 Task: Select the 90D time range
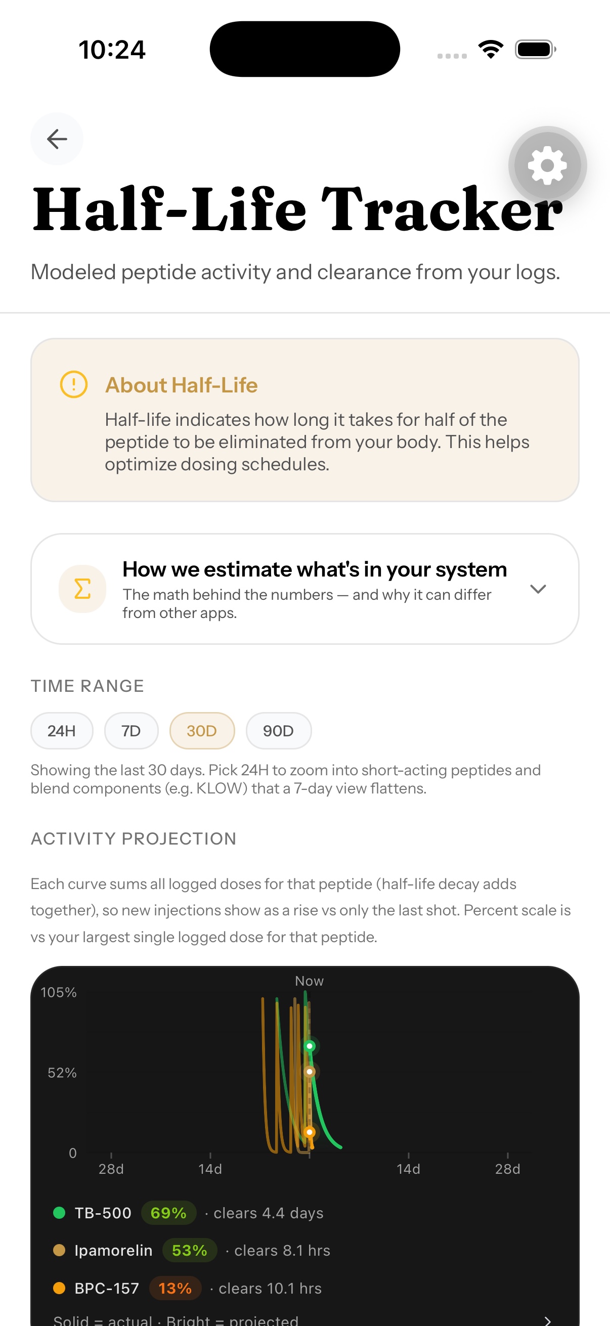click(x=279, y=731)
